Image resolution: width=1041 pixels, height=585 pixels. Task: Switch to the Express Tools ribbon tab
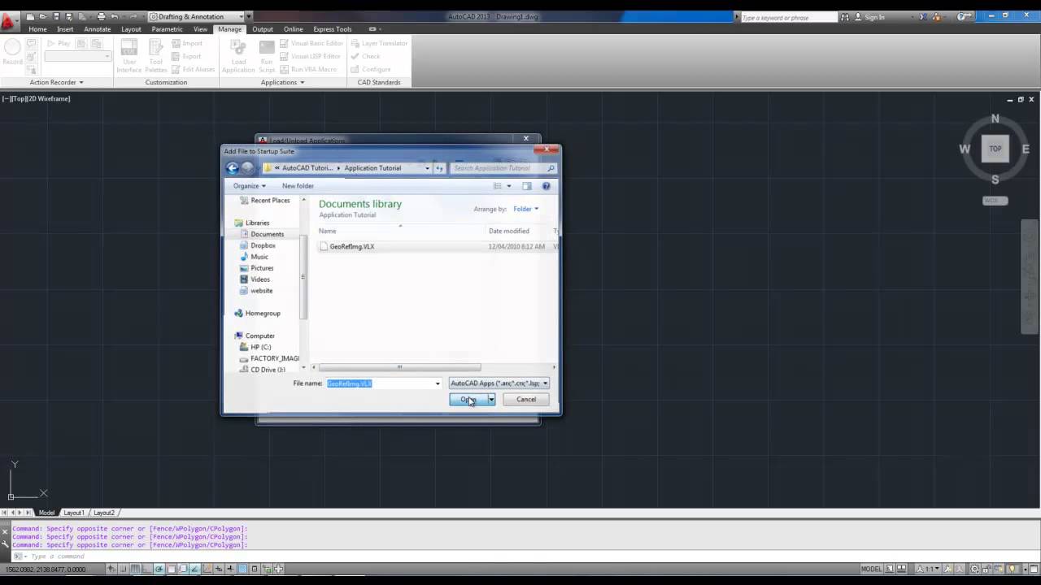[x=332, y=29]
